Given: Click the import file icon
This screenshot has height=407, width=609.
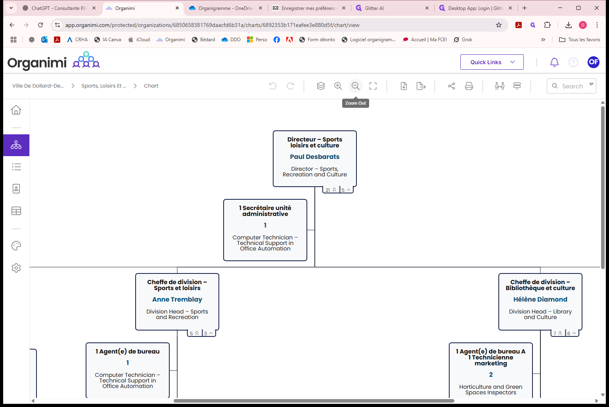Looking at the screenshot, I should pyautogui.click(x=404, y=86).
